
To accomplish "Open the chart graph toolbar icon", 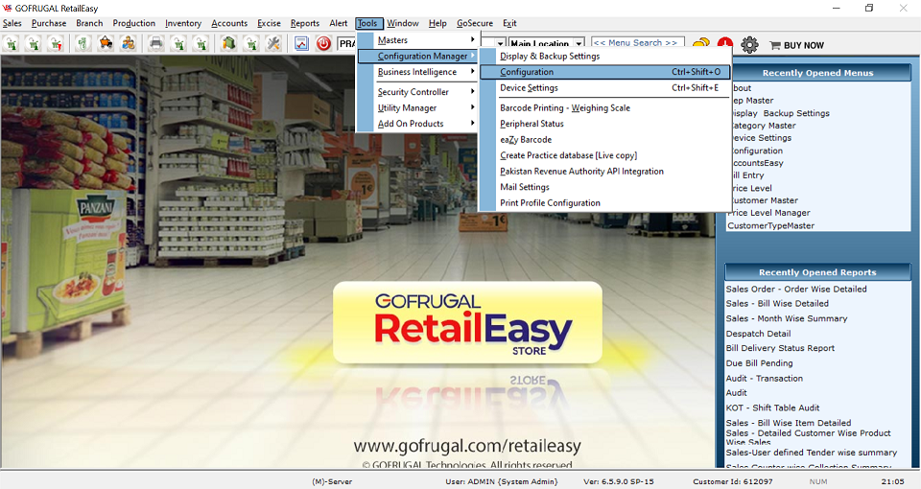I will tap(301, 44).
